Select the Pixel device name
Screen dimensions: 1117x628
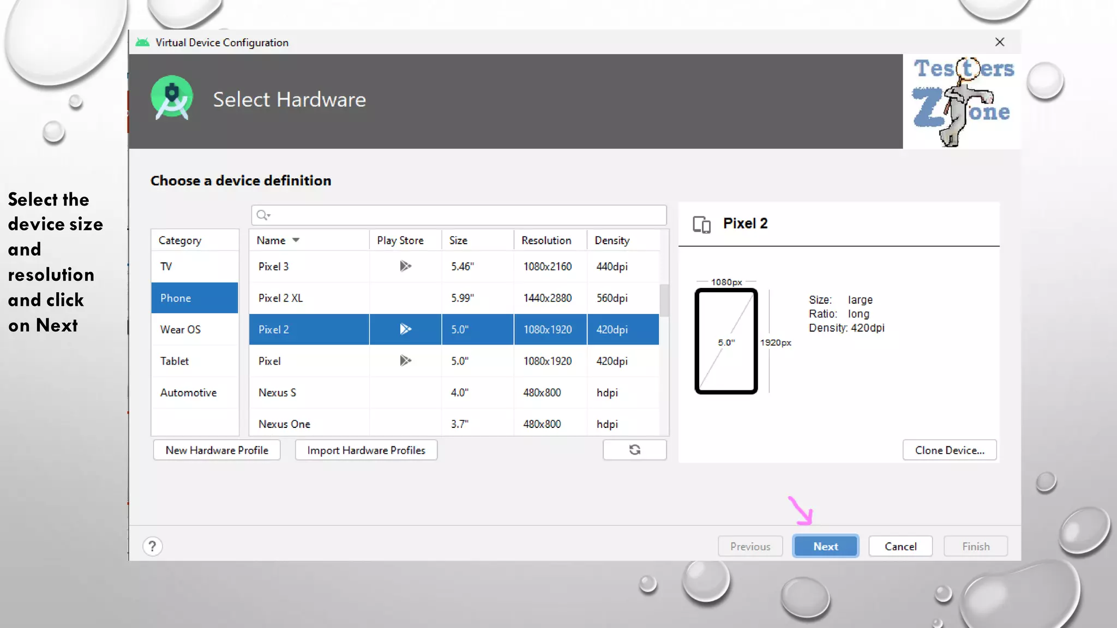point(269,361)
